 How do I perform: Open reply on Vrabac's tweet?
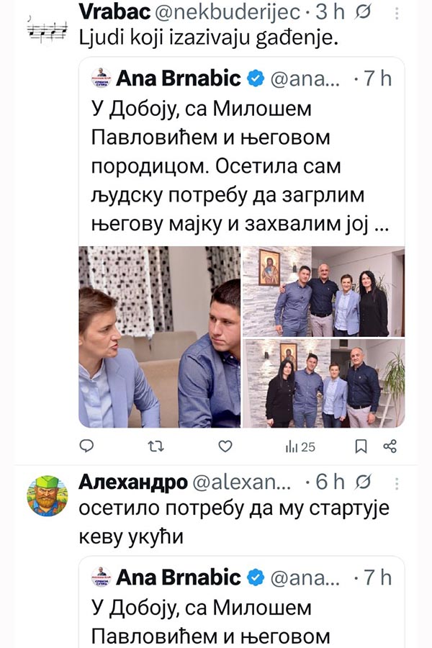click(86, 446)
